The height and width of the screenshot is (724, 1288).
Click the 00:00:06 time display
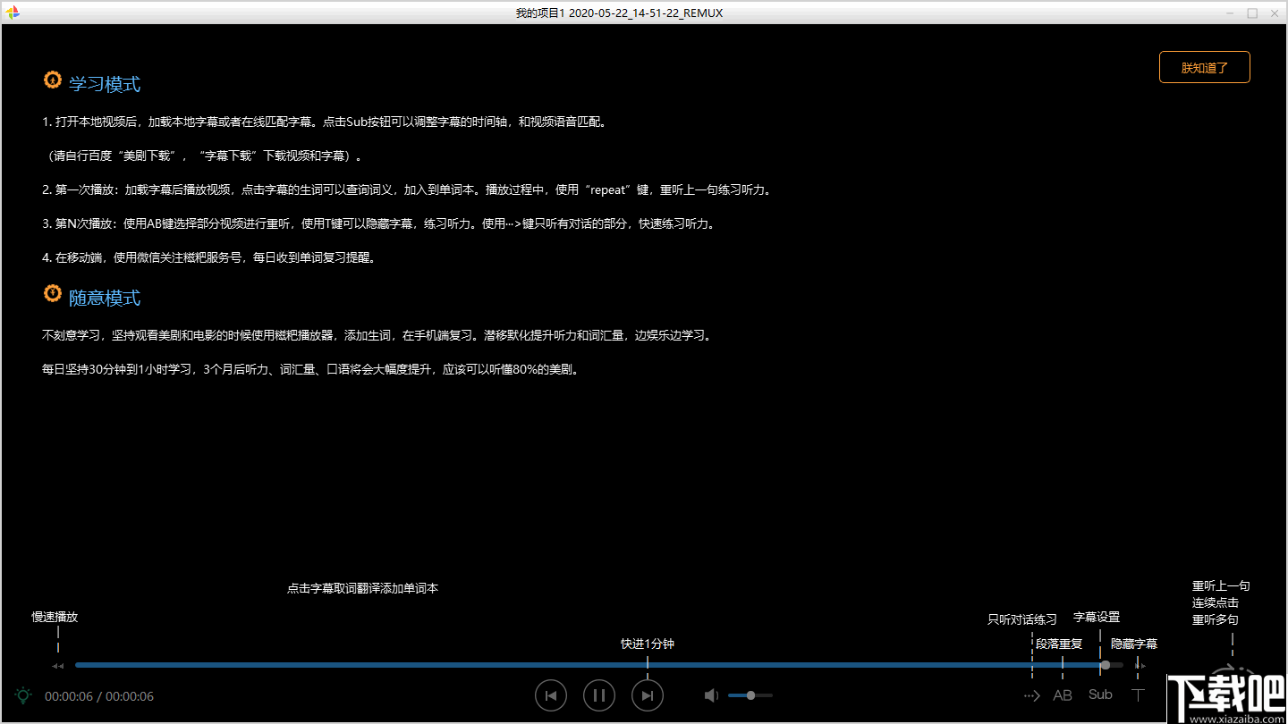pyautogui.click(x=66, y=695)
